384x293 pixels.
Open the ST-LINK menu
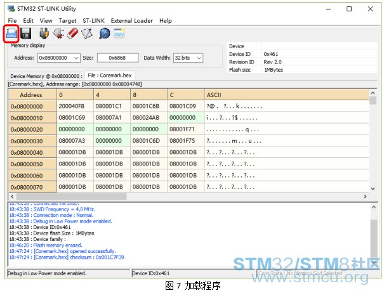tap(93, 21)
